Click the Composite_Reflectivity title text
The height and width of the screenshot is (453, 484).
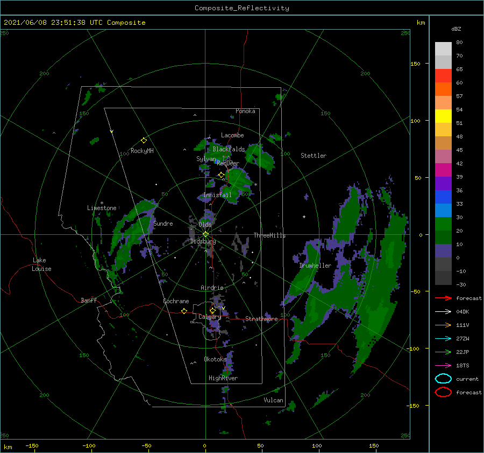[x=242, y=8]
